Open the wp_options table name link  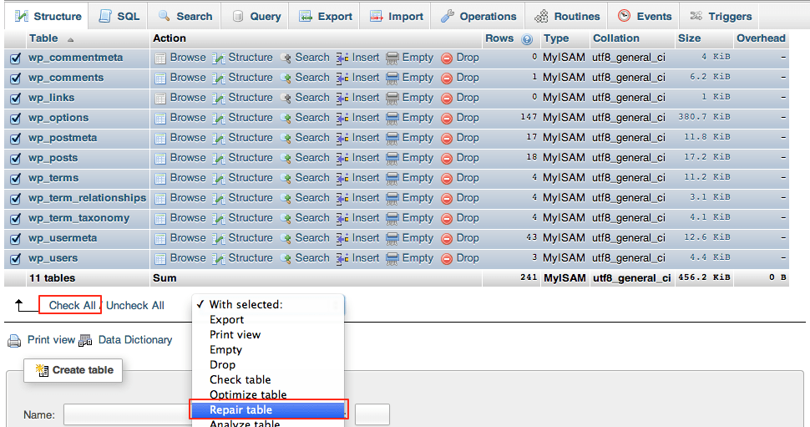pyautogui.click(x=58, y=118)
